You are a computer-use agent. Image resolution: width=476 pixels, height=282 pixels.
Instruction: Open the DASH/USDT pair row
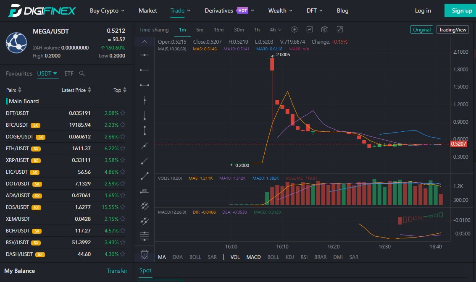click(x=66, y=254)
